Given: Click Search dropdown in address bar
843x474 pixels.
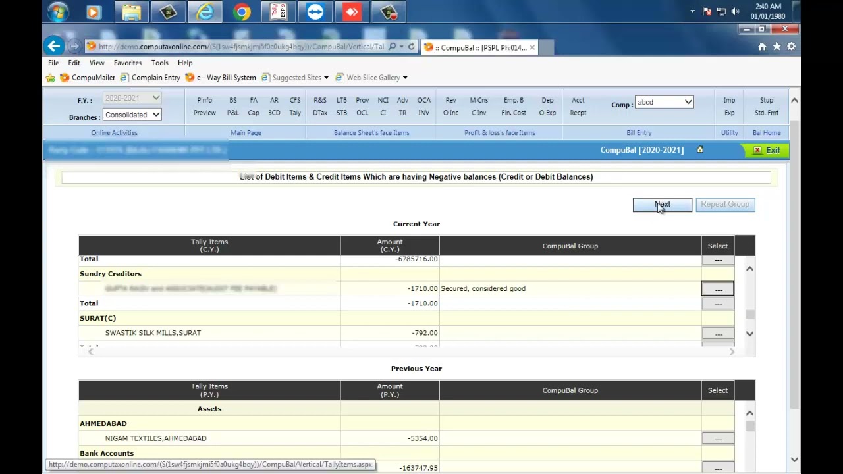Looking at the screenshot, I should click(401, 47).
